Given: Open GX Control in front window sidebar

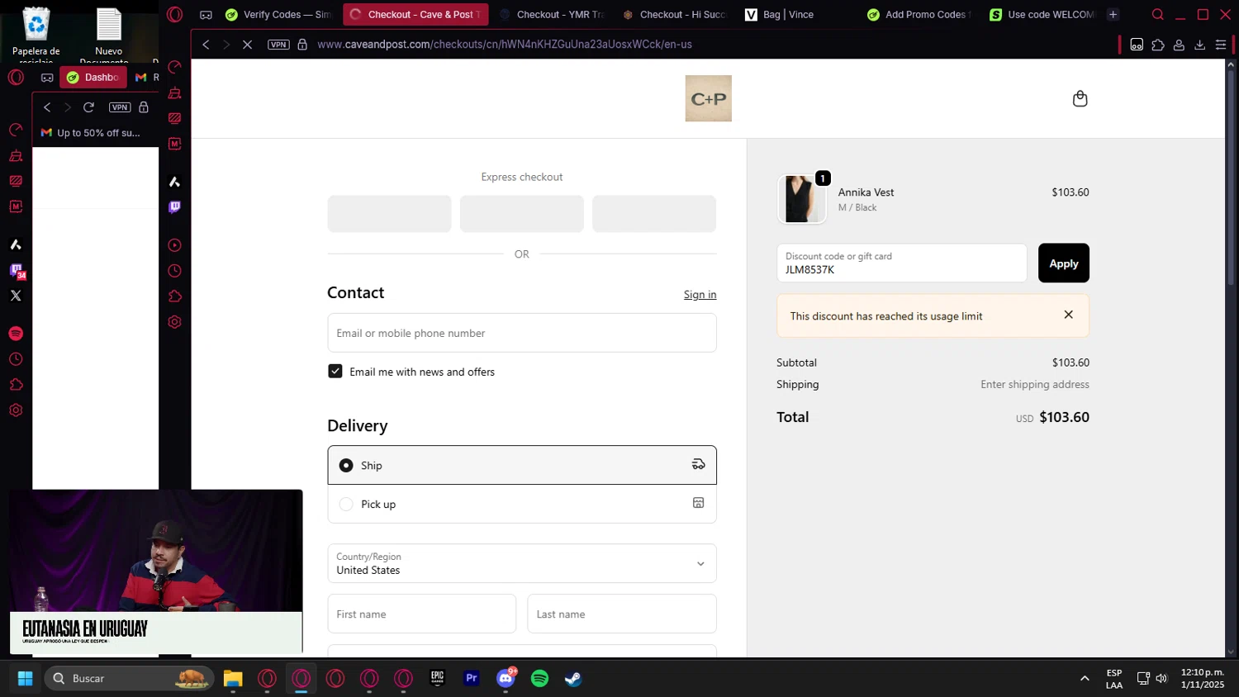Looking at the screenshot, I should coord(174,67).
